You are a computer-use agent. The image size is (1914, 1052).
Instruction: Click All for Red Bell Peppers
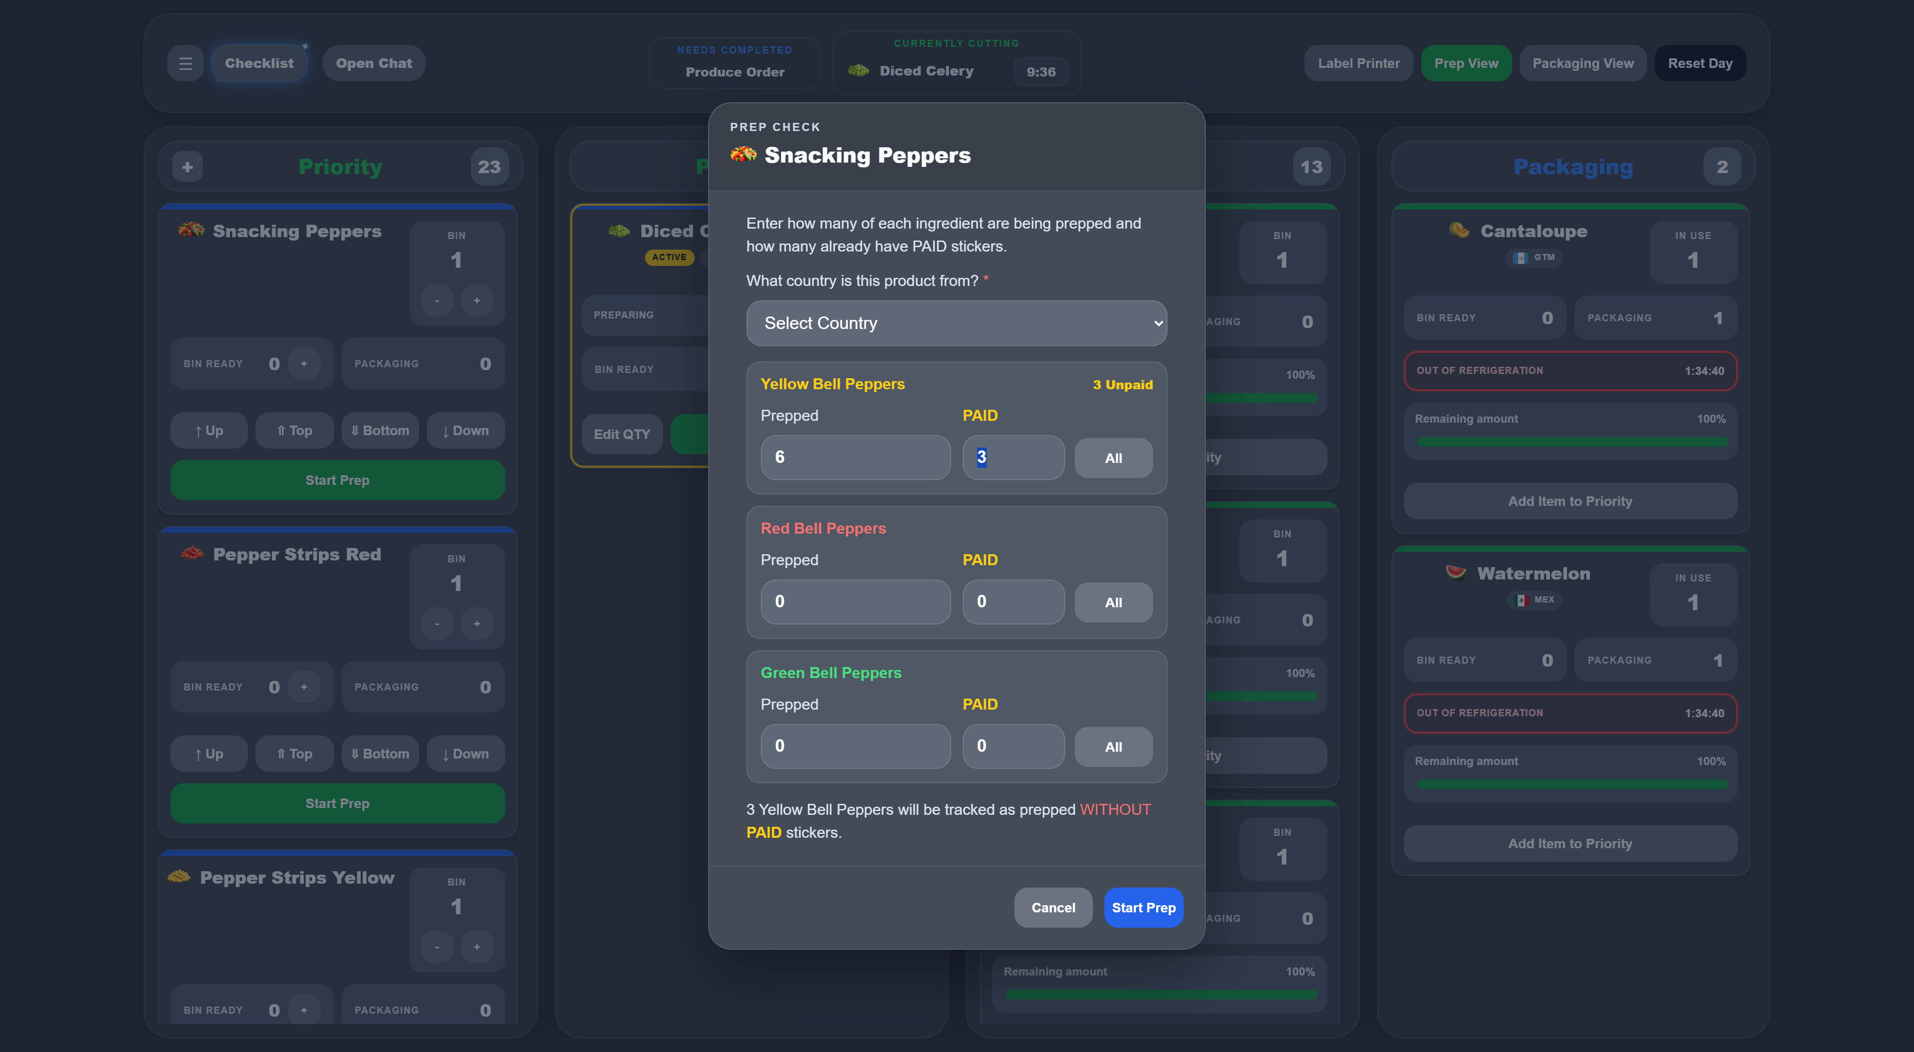(x=1113, y=603)
